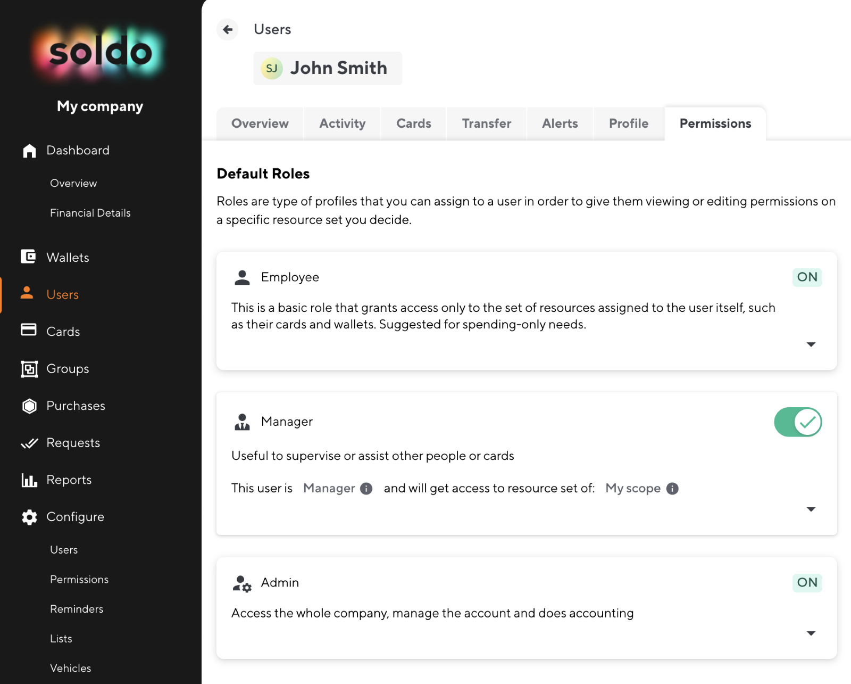Switch to the Activity tab
The height and width of the screenshot is (684, 851).
tap(343, 123)
